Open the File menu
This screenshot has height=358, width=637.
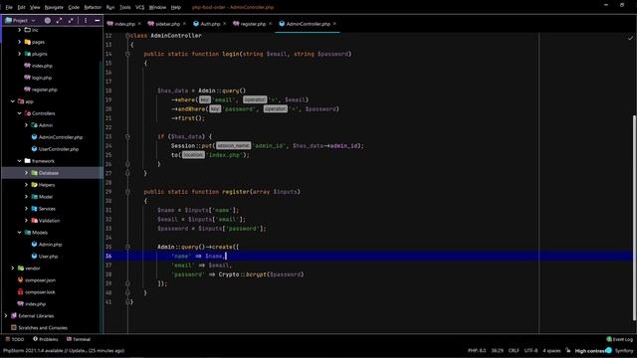click(x=9, y=7)
